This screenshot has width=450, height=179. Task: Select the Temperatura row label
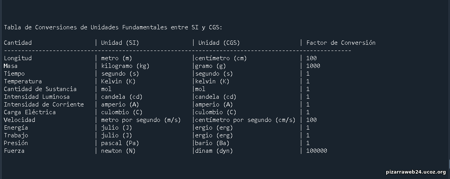click(x=23, y=81)
